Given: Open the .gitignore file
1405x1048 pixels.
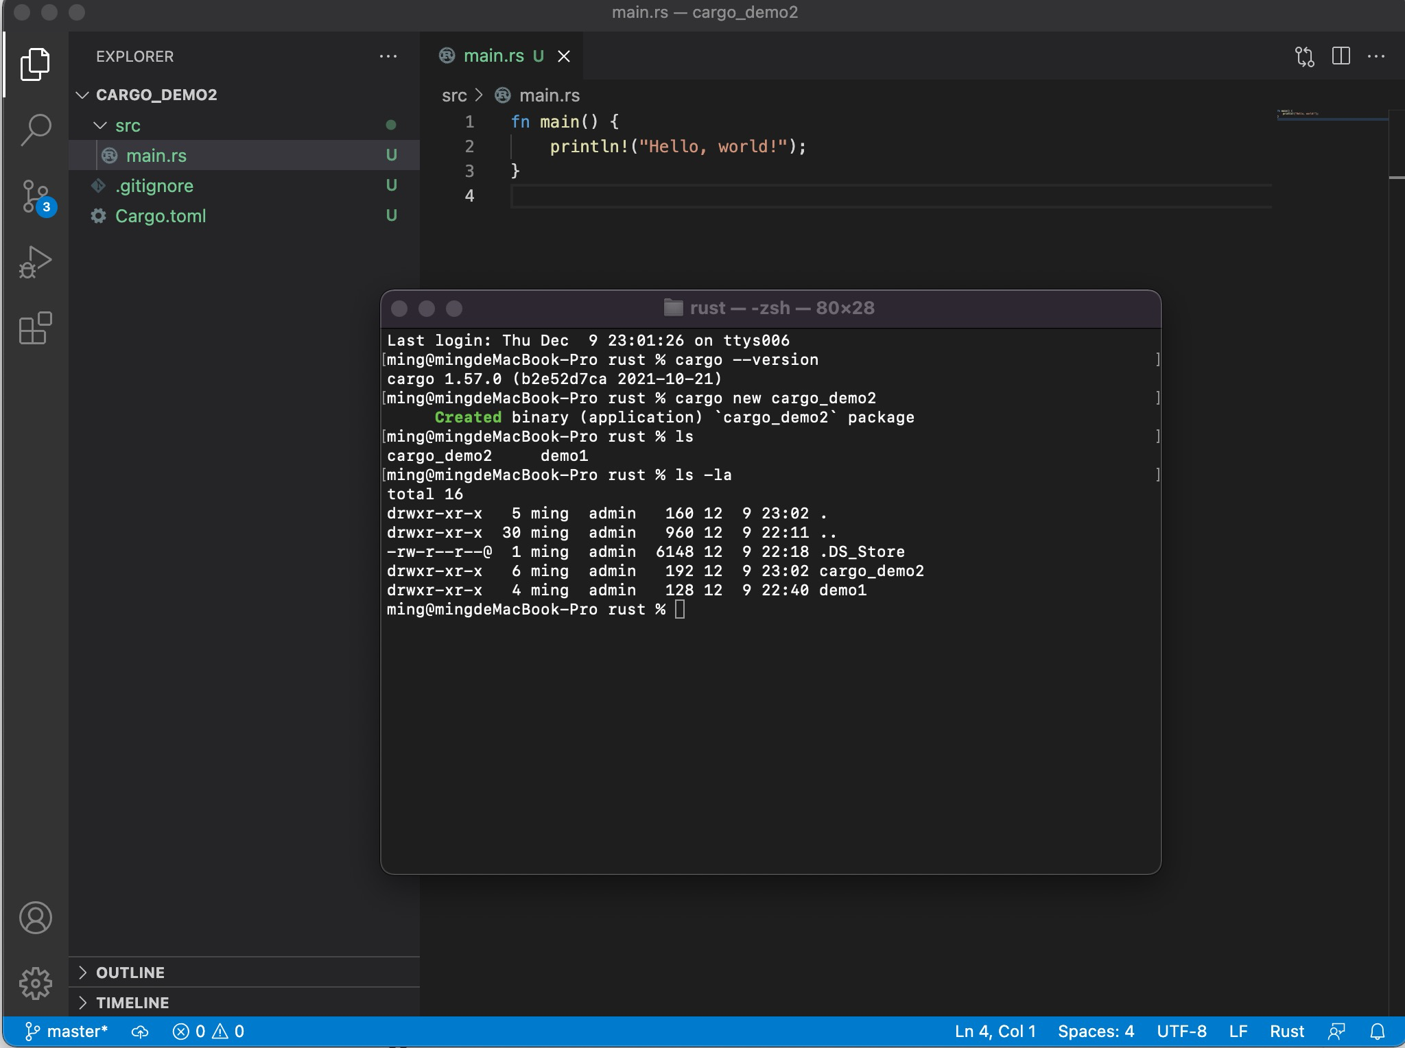Looking at the screenshot, I should coord(154,186).
